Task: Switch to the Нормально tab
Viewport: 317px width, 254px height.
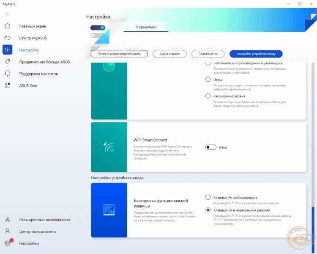Action: point(146,27)
